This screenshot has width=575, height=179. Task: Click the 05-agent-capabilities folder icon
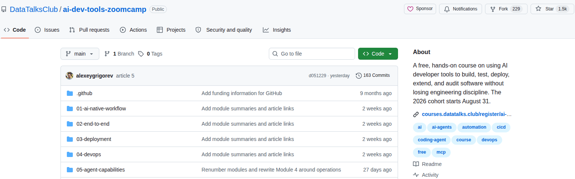[70, 170]
